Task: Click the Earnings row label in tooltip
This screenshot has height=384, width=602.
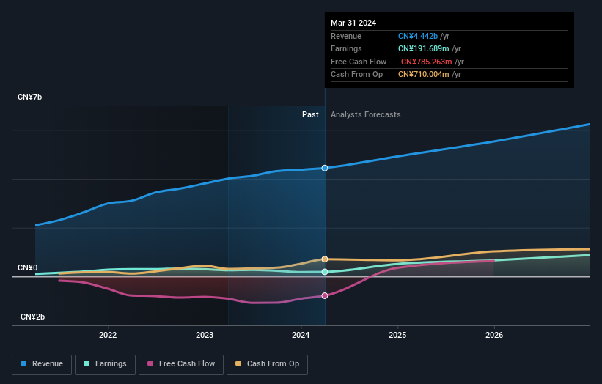Action: point(346,48)
